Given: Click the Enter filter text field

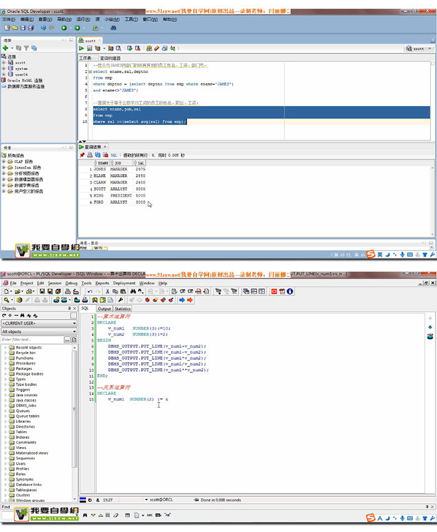Looking at the screenshot, I should pos(32,340).
